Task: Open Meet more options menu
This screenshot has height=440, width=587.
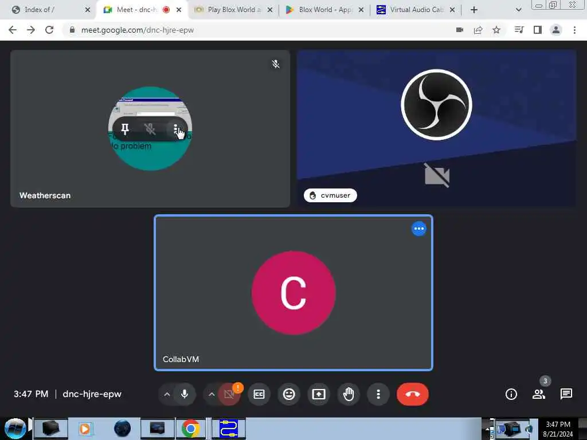Action: [378, 394]
